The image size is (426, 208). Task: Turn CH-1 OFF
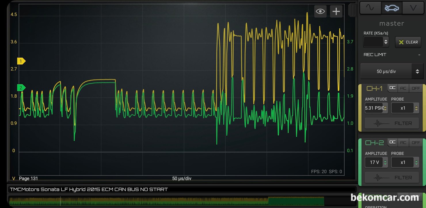[416, 88]
